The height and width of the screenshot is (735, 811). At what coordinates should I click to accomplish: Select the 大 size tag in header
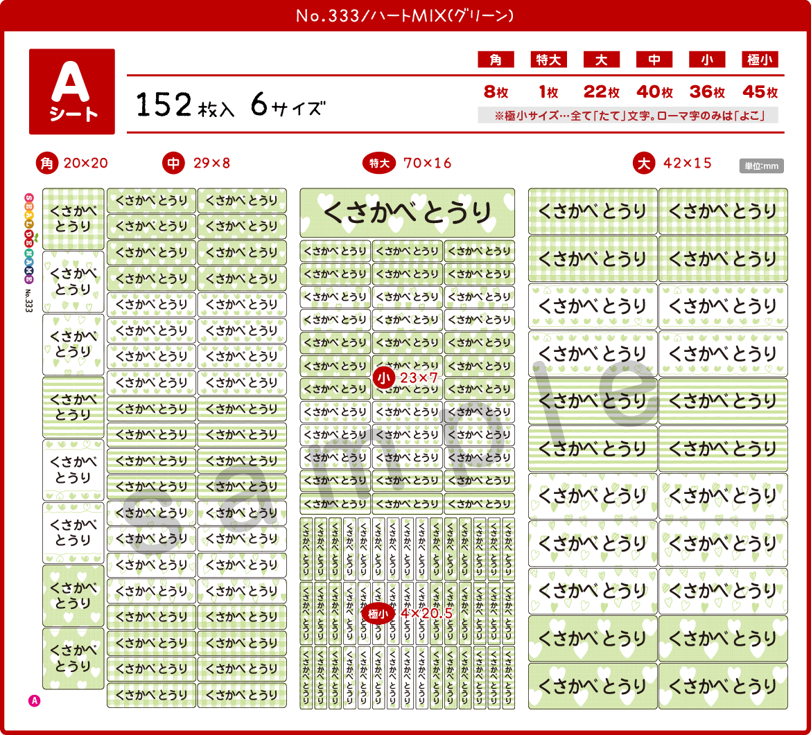pos(601,60)
